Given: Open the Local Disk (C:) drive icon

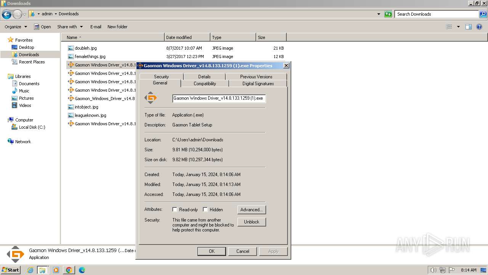Looking at the screenshot, I should [x=14, y=127].
